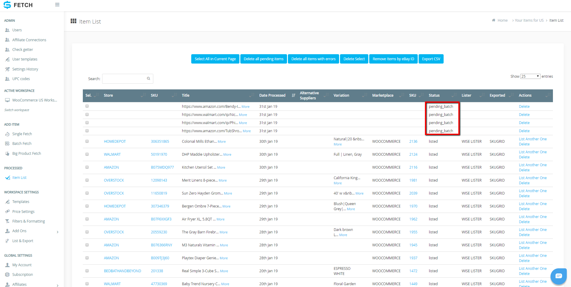Image resolution: width=571 pixels, height=287 pixels.
Task: Click Select All in Current Page button
Action: 215,59
